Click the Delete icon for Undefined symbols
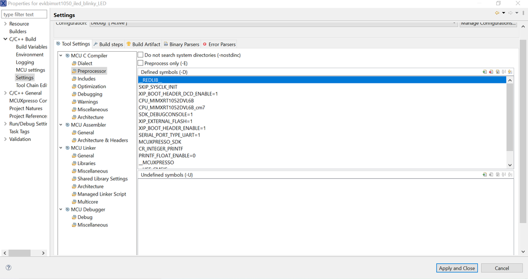Image resolution: width=528 pixels, height=279 pixels. point(491,175)
